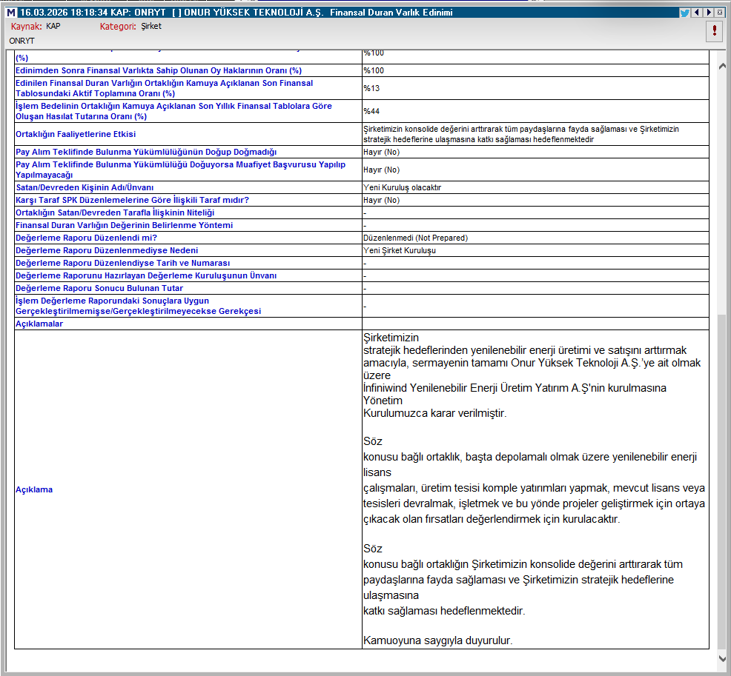731x676 pixels.
Task: Click the Kategori: Şirket label
Action: pyautogui.click(x=130, y=27)
